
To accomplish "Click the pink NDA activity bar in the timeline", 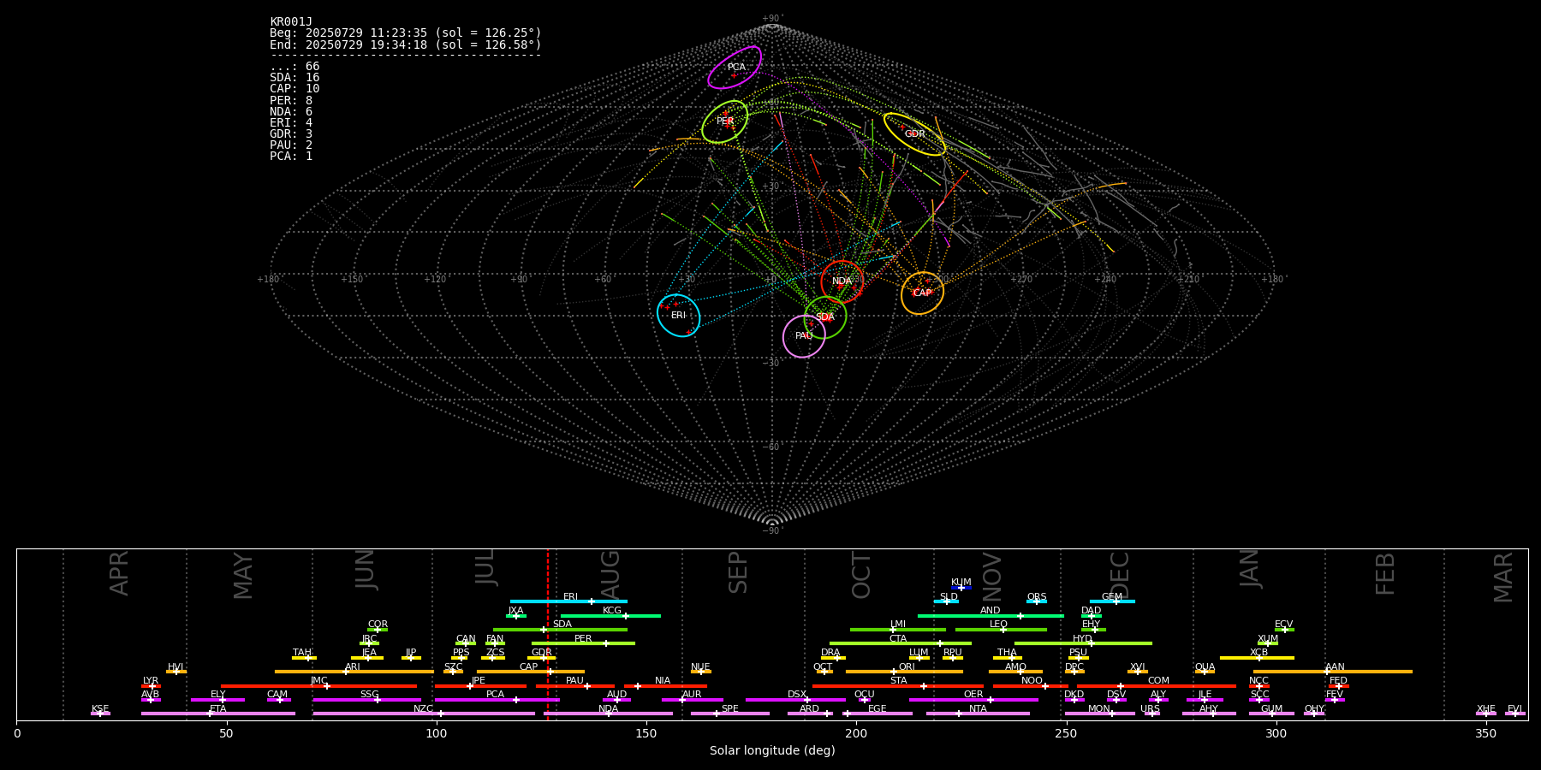I will coord(609,714).
